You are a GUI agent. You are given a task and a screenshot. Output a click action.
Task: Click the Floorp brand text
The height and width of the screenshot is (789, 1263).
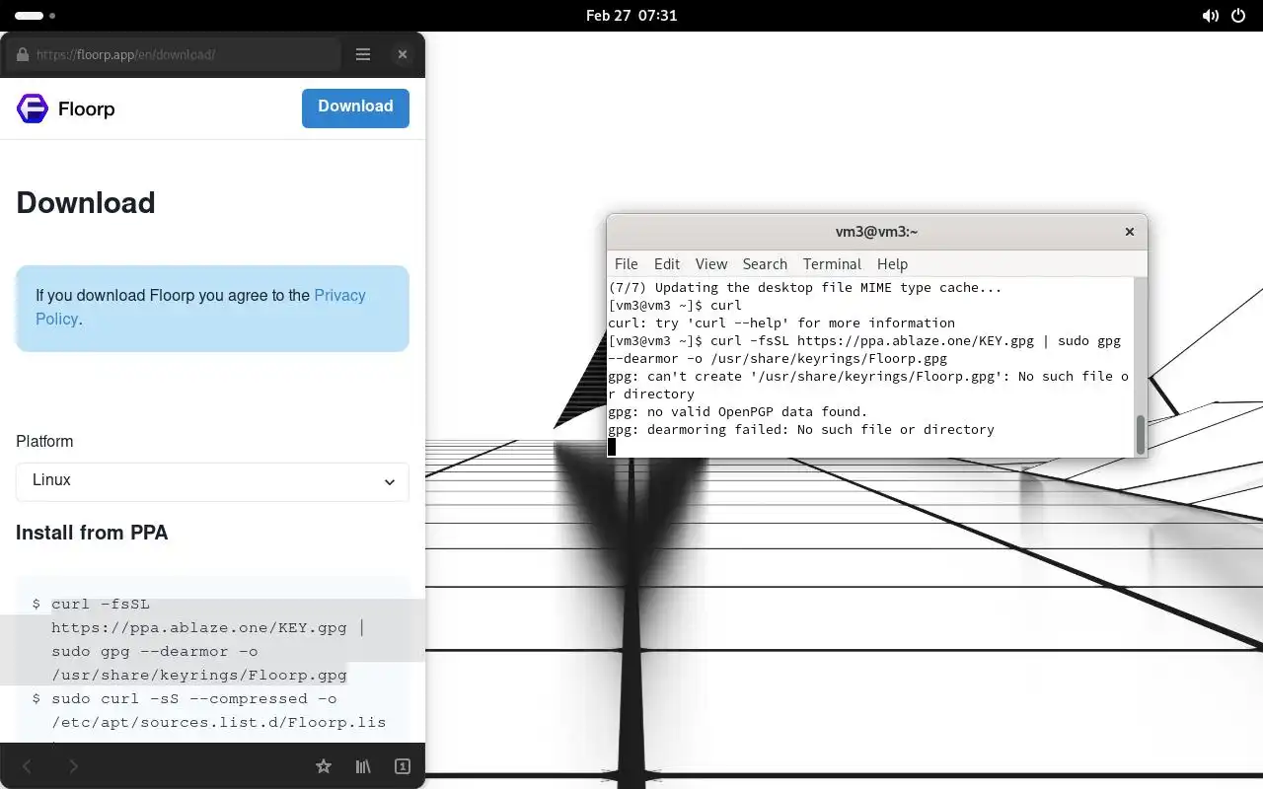87,108
